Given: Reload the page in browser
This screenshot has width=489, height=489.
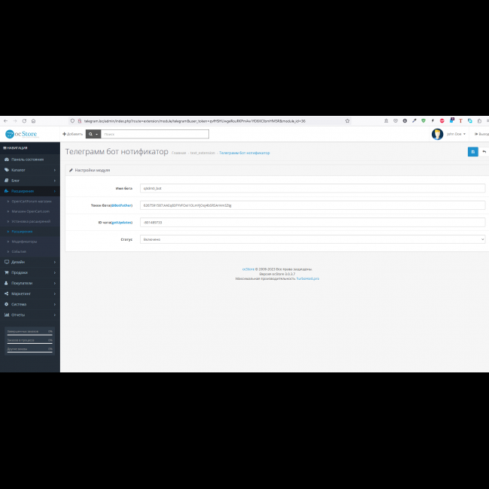Looking at the screenshot, I should click(23, 120).
